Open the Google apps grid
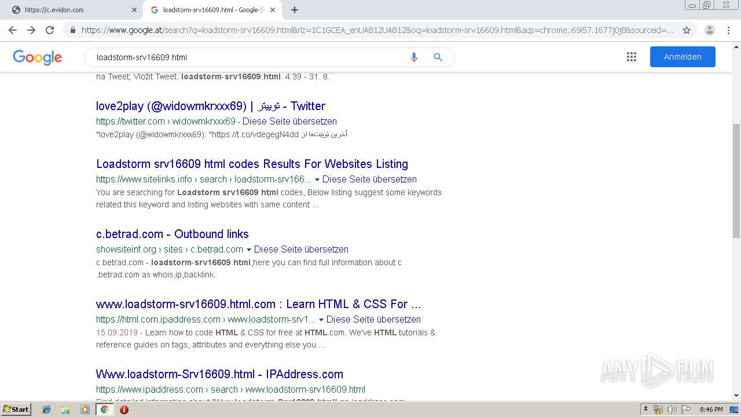Image resolution: width=741 pixels, height=417 pixels. 632,57
